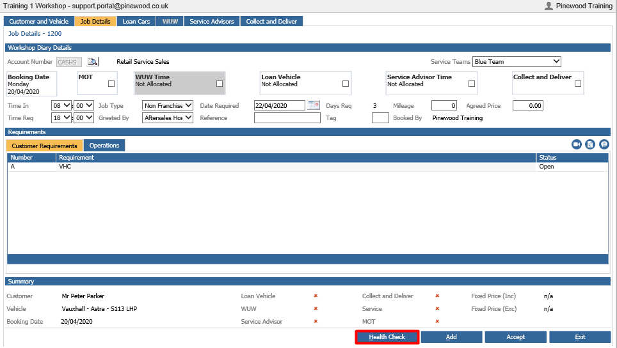Click the Accept button
This screenshot has width=617, height=348.
[x=515, y=337]
